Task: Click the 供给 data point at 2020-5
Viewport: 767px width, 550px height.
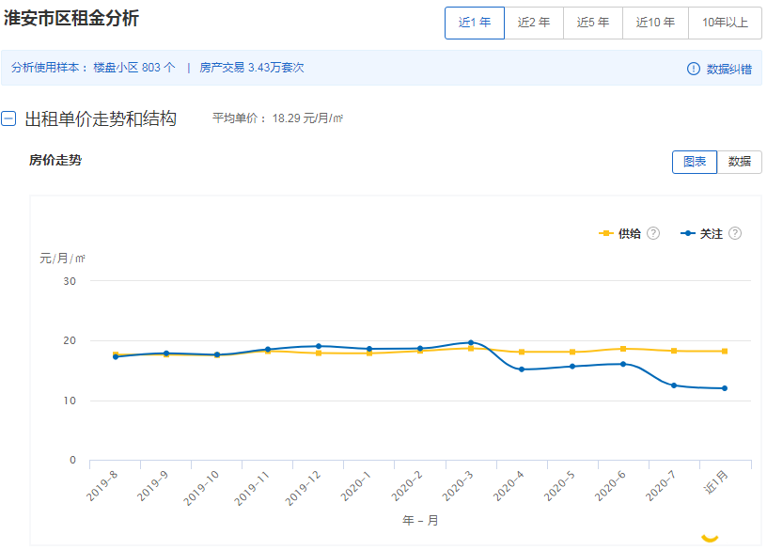Action: coord(572,352)
